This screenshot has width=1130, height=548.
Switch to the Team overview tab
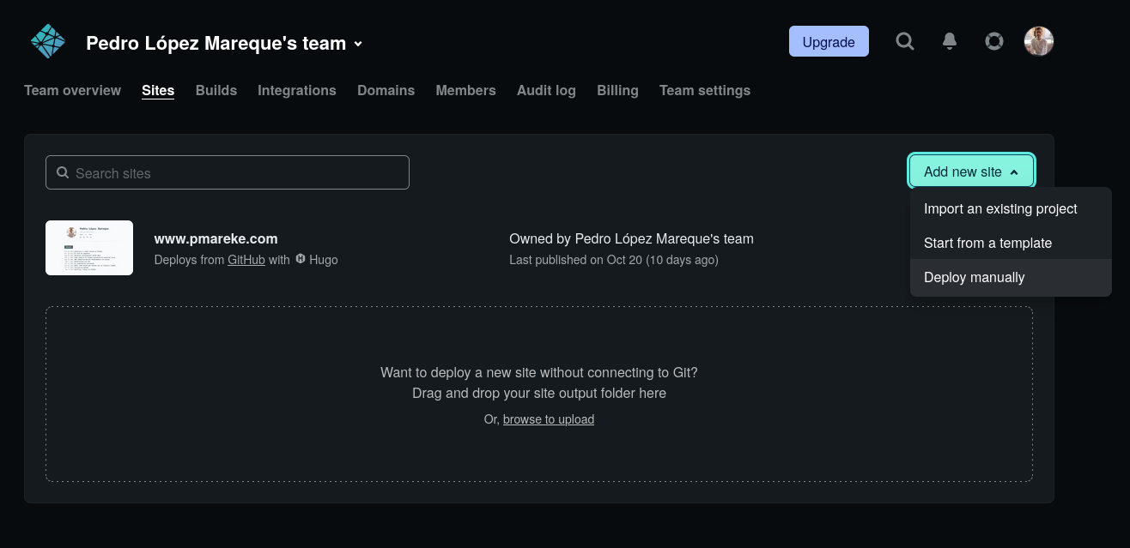[72, 90]
